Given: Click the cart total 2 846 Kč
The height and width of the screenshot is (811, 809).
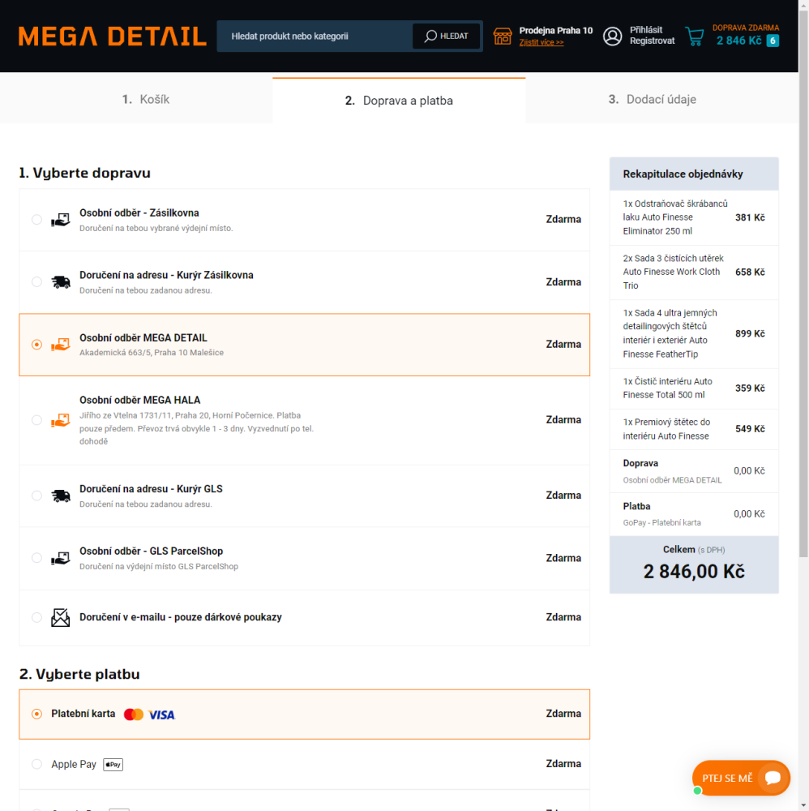Looking at the screenshot, I should click(738, 41).
